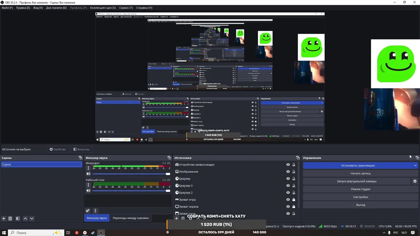Add a new scene with plus icon
This screenshot has height=236, width=420.
tap(4, 219)
